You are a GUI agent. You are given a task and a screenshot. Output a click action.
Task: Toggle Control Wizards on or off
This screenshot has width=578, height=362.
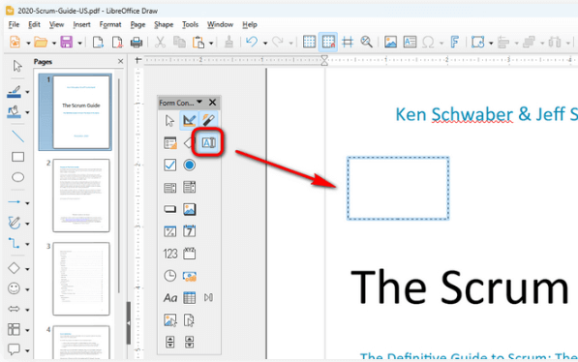pos(208,121)
